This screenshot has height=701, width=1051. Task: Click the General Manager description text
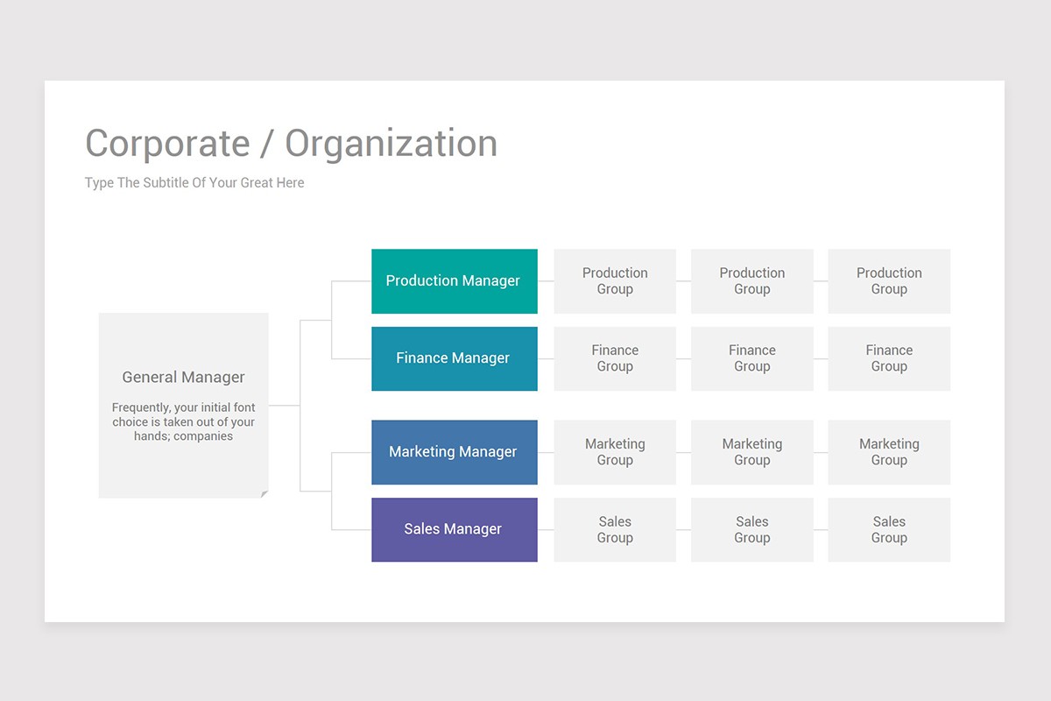point(183,421)
